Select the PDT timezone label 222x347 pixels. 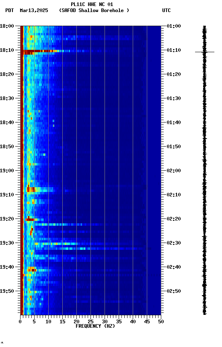point(10,10)
